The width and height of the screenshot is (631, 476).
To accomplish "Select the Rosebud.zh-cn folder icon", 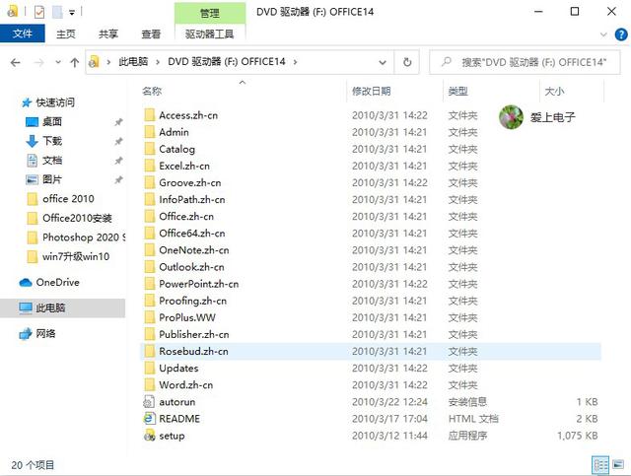I will 149,351.
